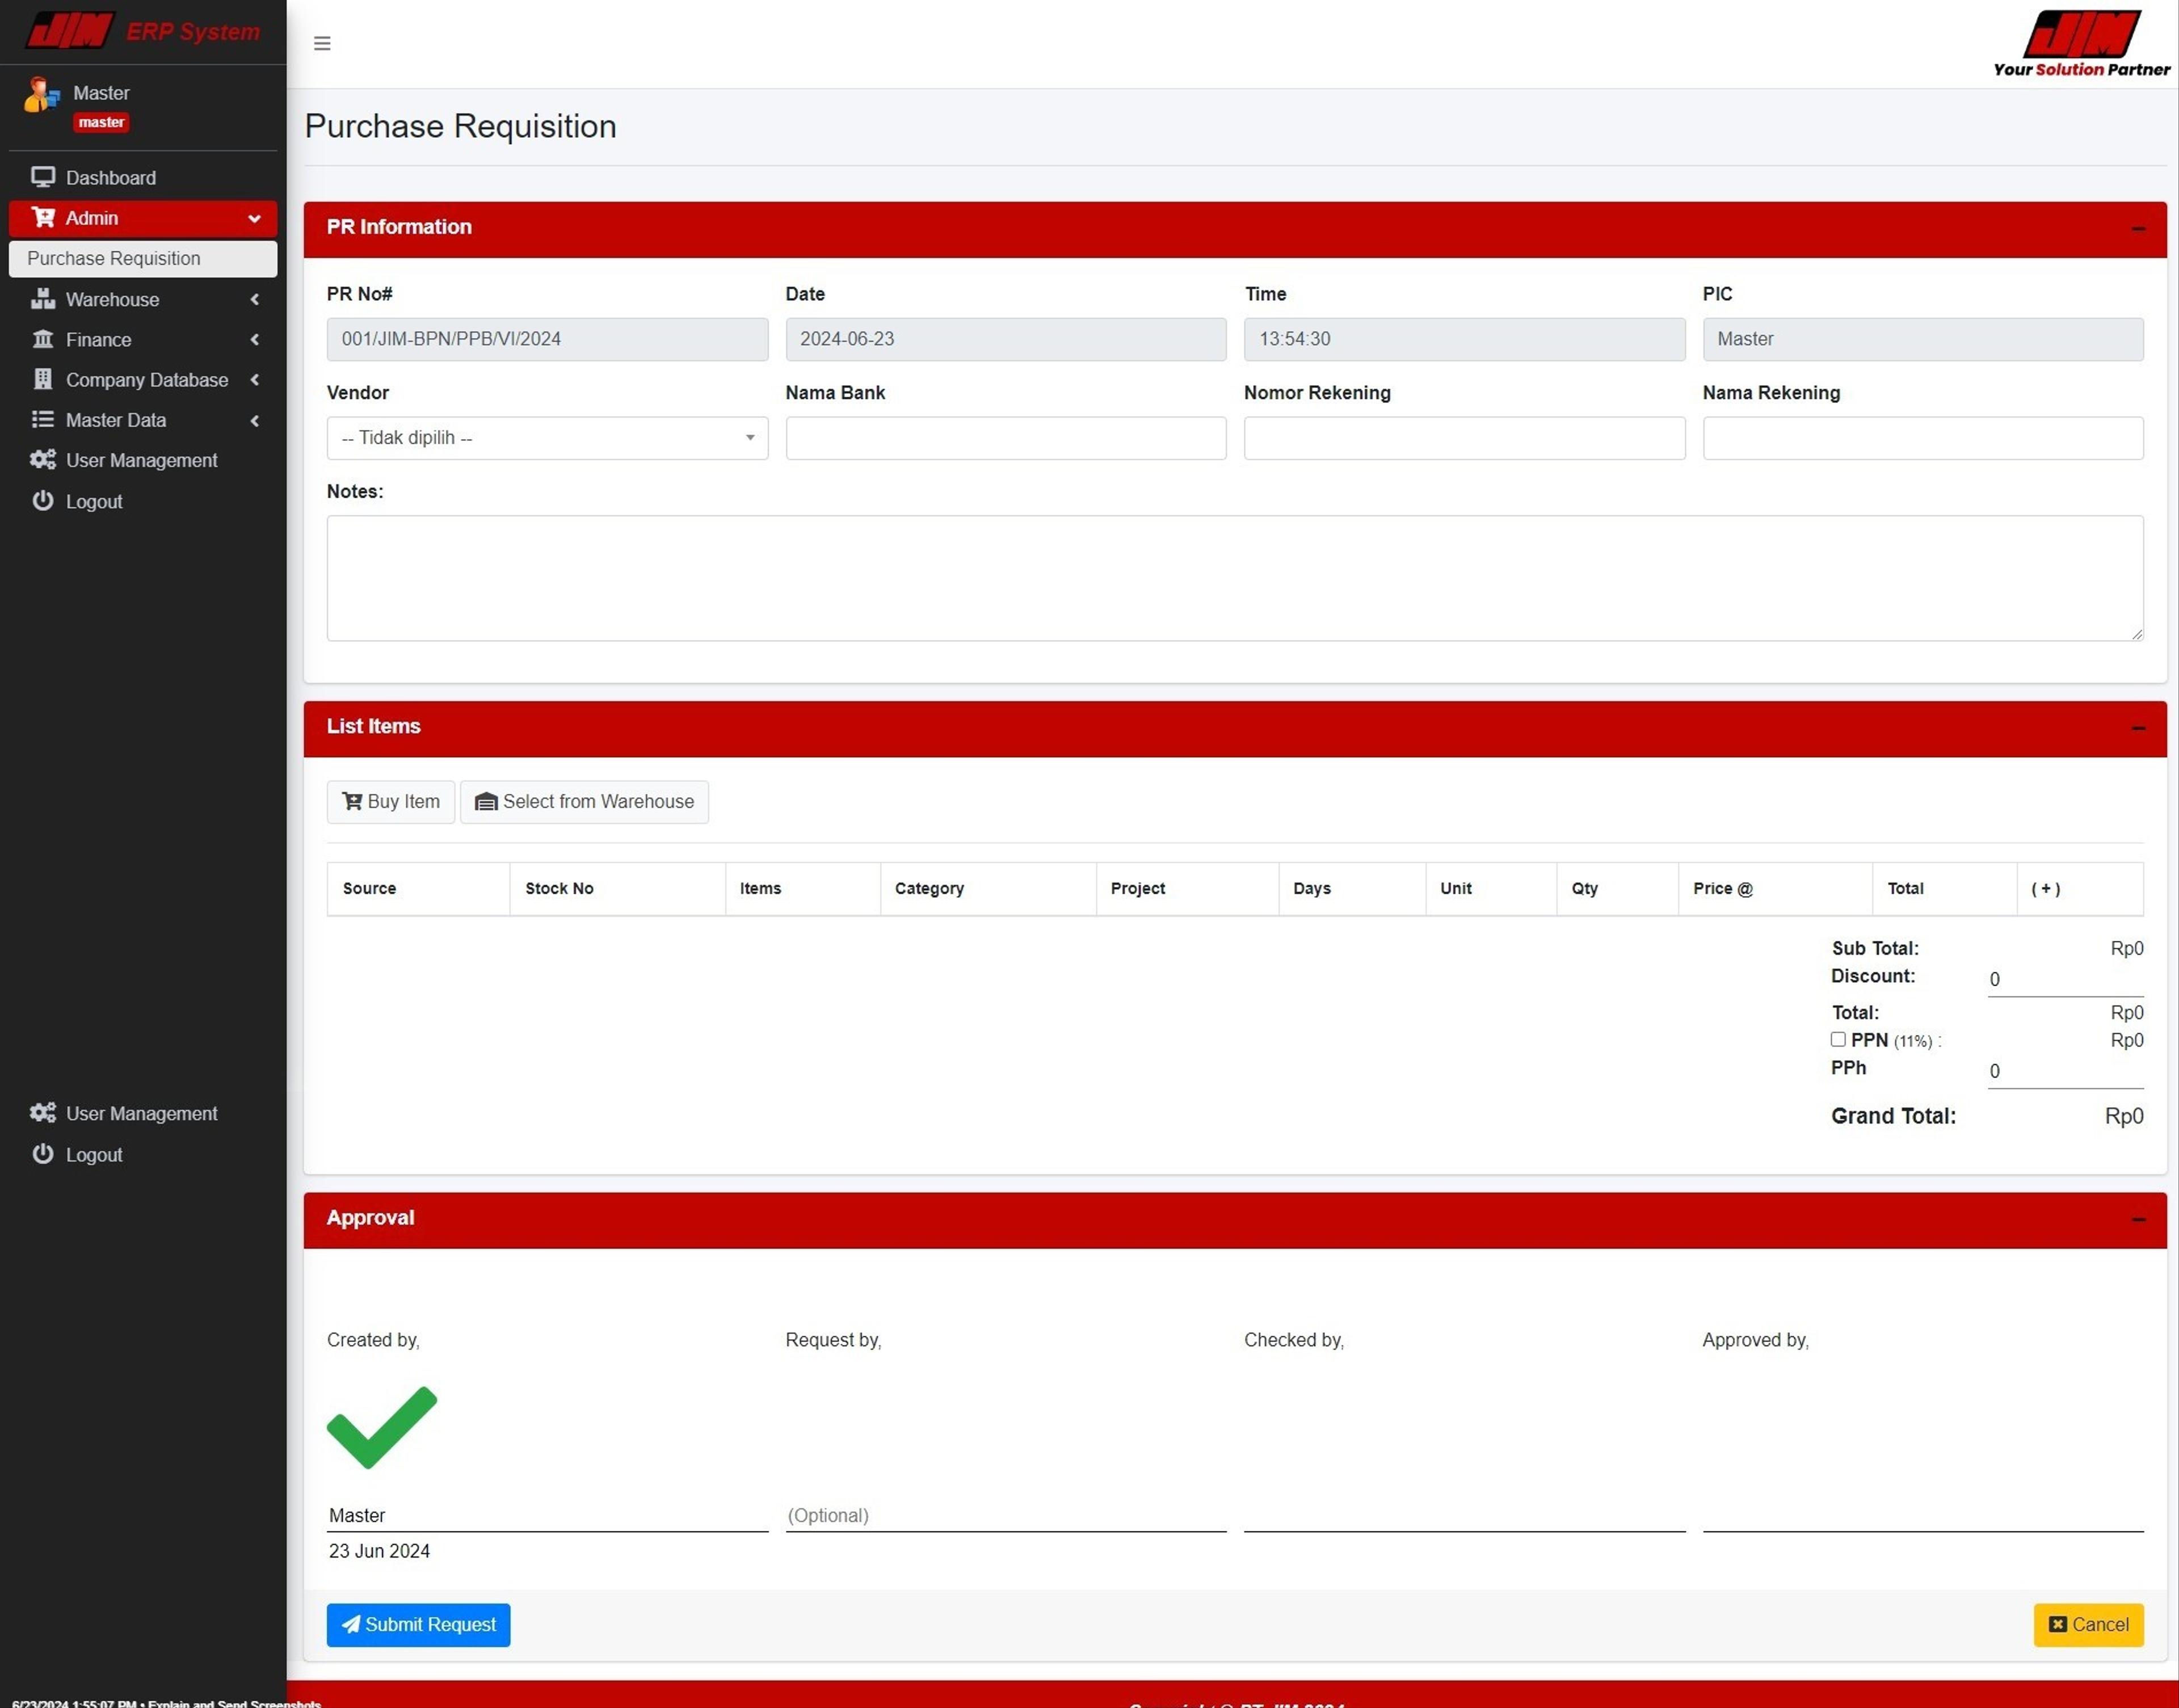2179x1708 pixels.
Task: Enable the PPN 11% checkbox
Action: click(1838, 1039)
